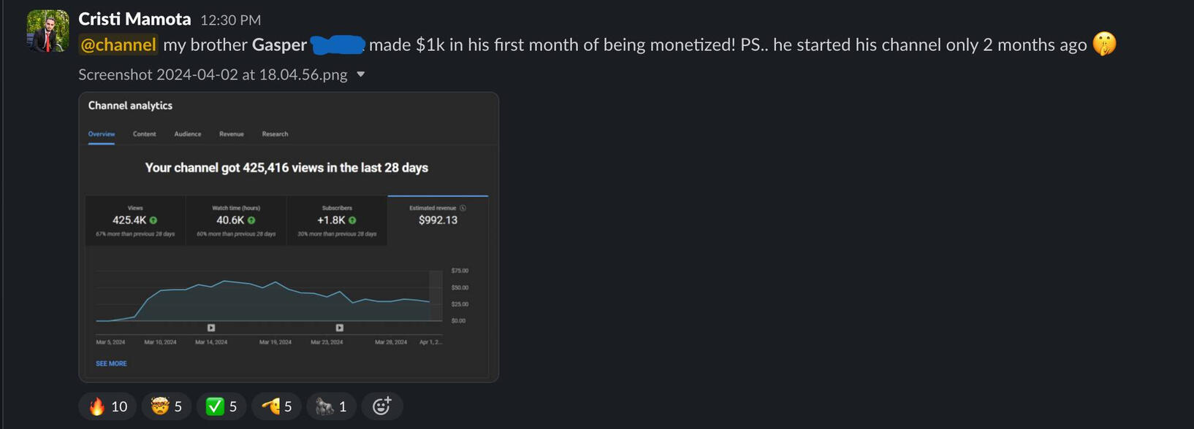Toggle the exploding head reaction
This screenshot has width=1194, height=429.
167,406
